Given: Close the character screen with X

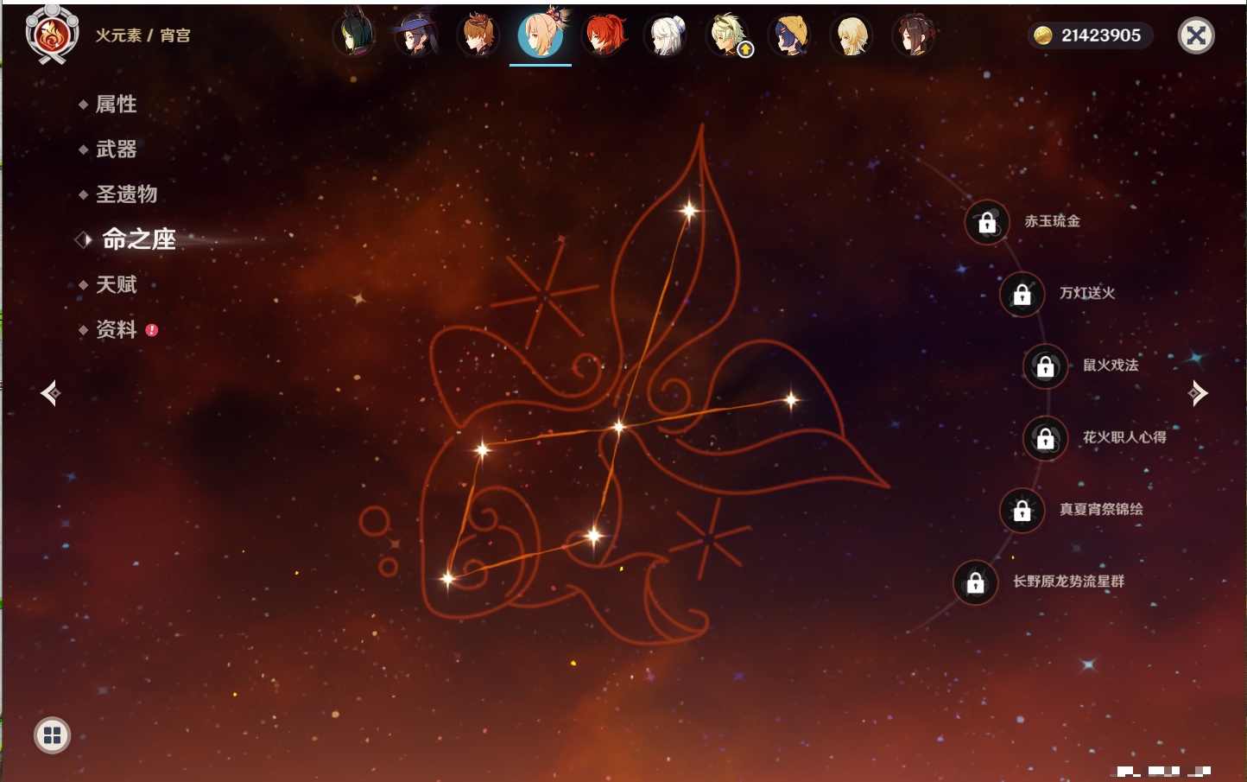Looking at the screenshot, I should pos(1196,35).
